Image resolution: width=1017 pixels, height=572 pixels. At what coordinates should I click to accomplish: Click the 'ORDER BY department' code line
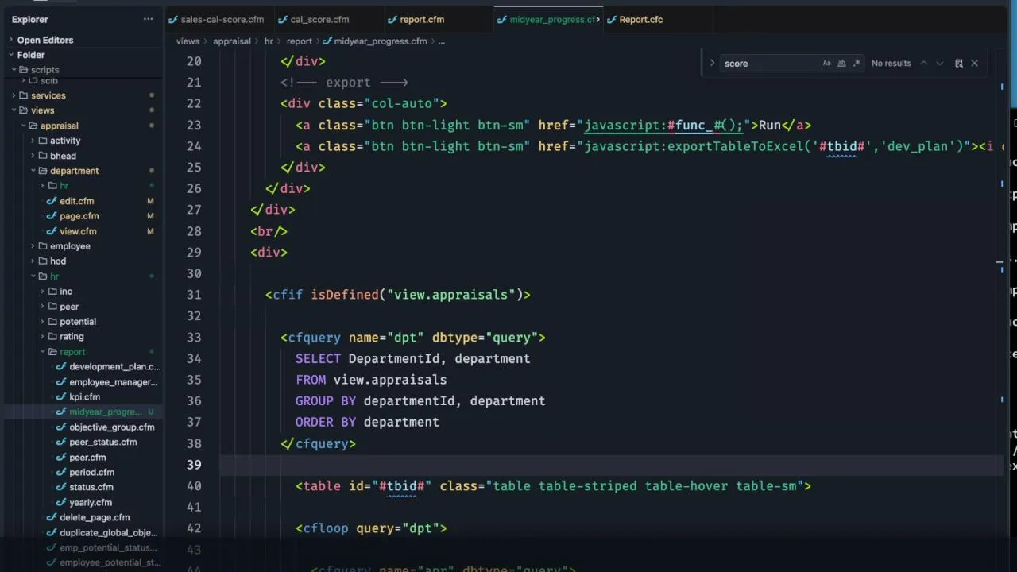click(x=367, y=423)
